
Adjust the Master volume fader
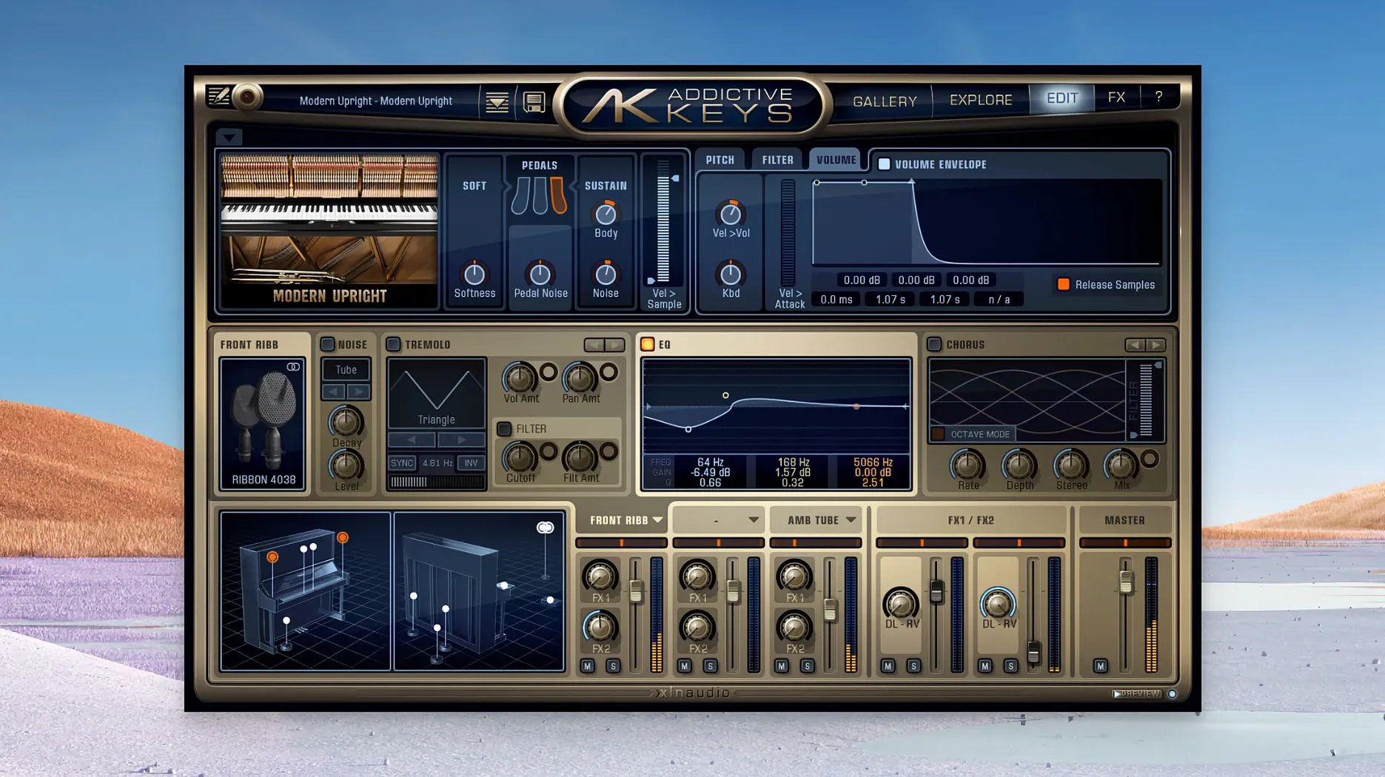pyautogui.click(x=1125, y=582)
